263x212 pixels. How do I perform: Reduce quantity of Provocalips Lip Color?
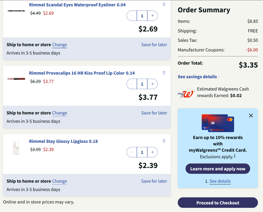click(x=132, y=84)
